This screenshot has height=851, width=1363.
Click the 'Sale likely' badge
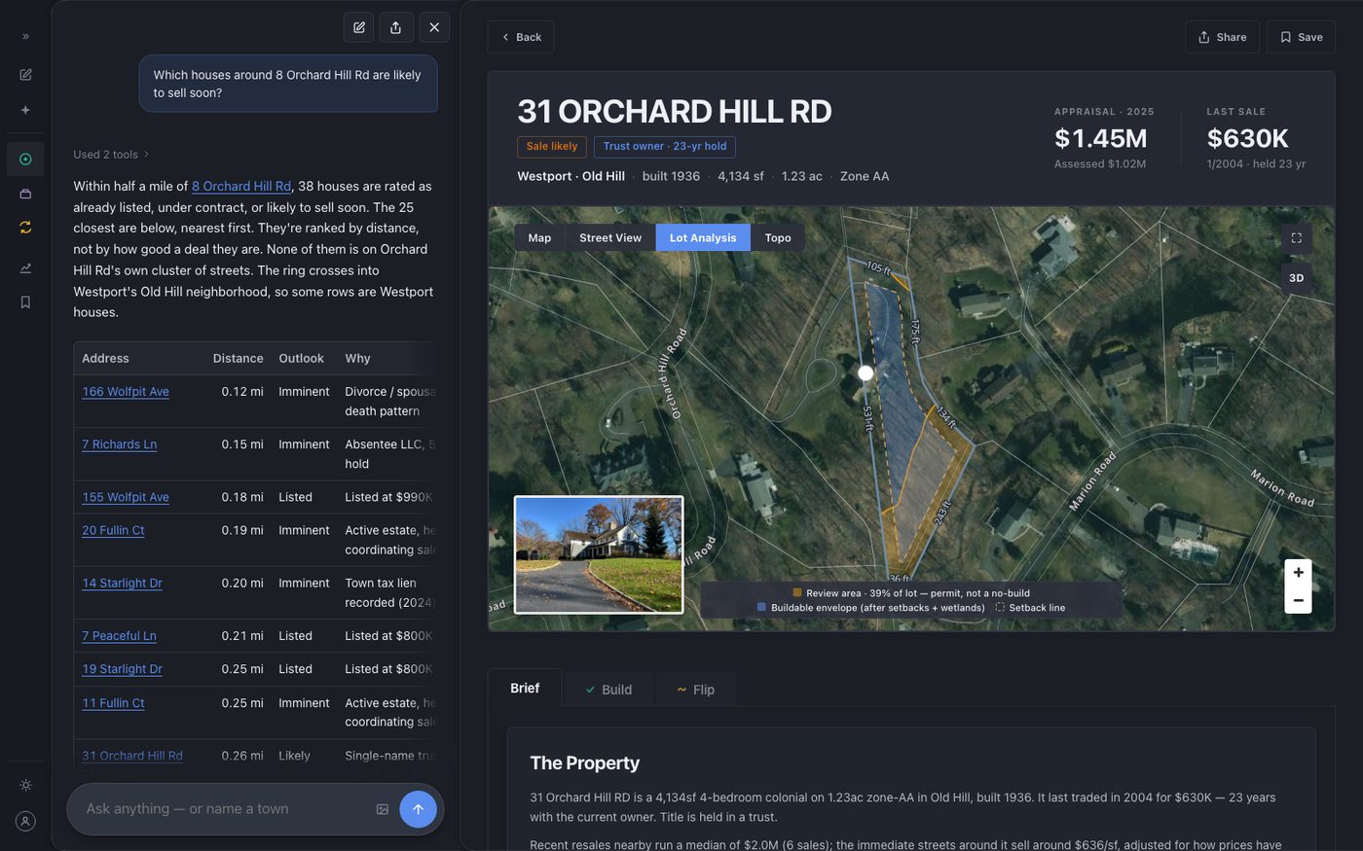[552, 147]
